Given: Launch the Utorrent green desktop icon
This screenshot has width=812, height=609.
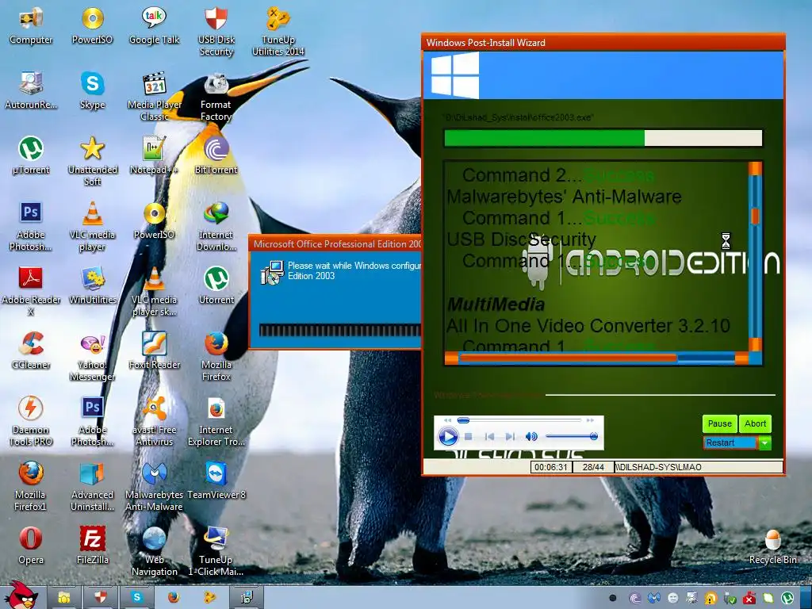Looking at the screenshot, I should [x=216, y=285].
